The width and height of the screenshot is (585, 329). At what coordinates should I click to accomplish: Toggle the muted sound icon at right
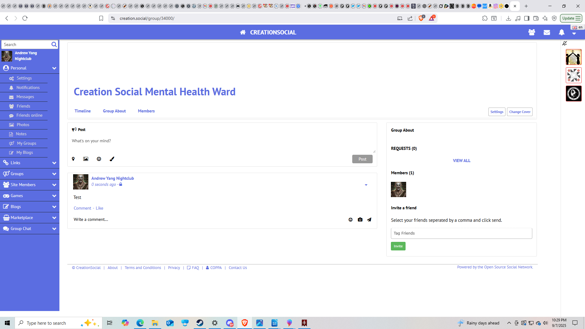click(x=565, y=44)
